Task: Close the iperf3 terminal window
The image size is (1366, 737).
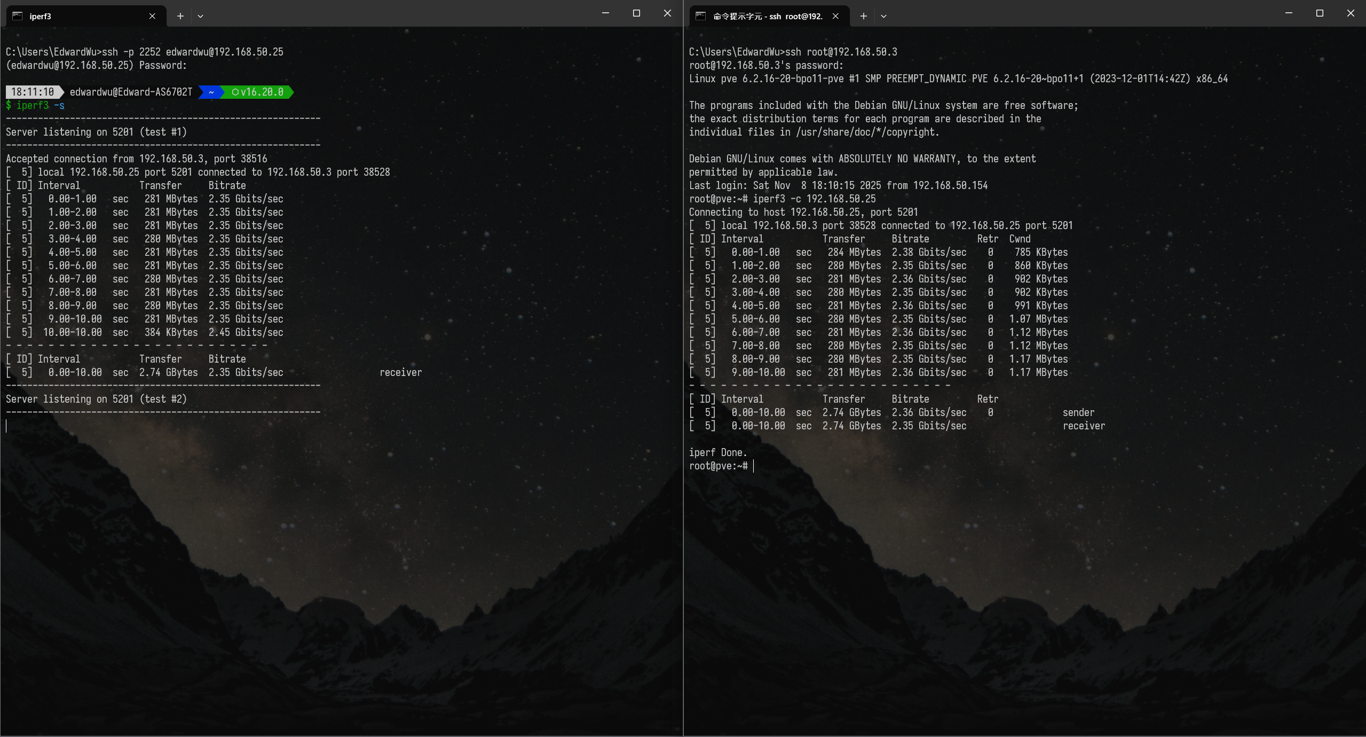Action: click(x=667, y=13)
